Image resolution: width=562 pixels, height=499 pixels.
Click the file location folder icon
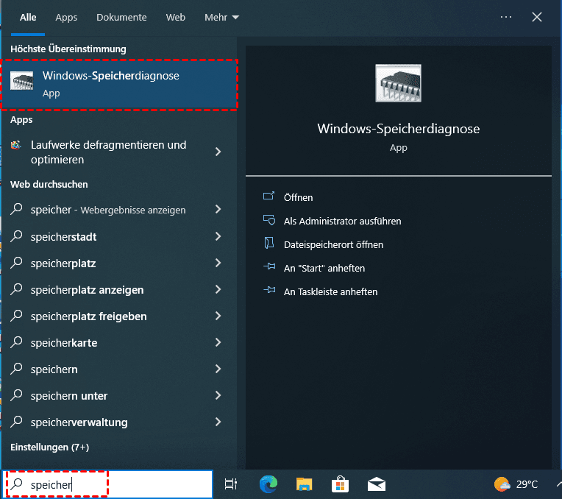(268, 243)
